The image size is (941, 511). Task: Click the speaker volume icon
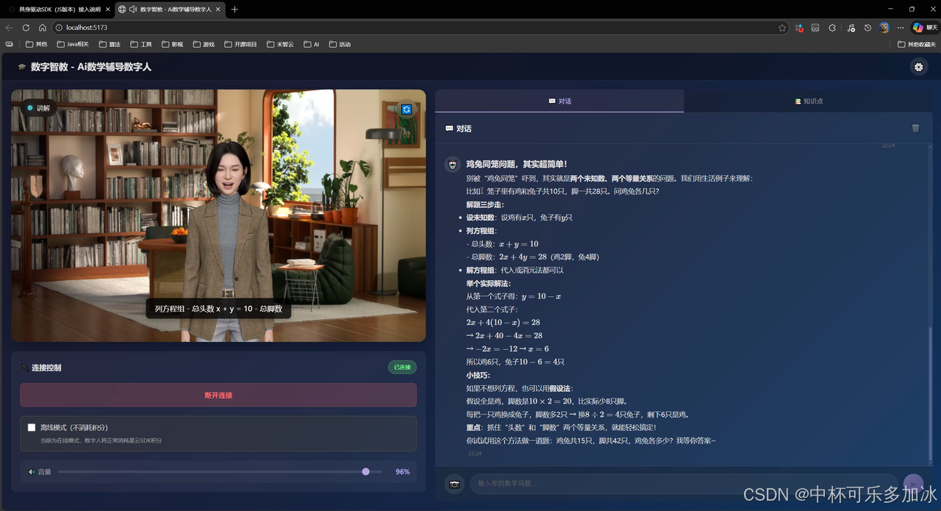(x=32, y=472)
